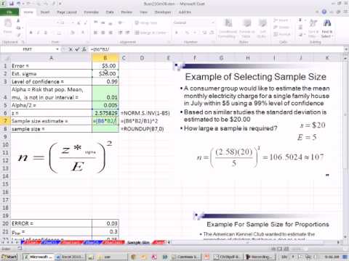This screenshot has width=349, height=261.
Task: Open the File tab
Action: 9,12
